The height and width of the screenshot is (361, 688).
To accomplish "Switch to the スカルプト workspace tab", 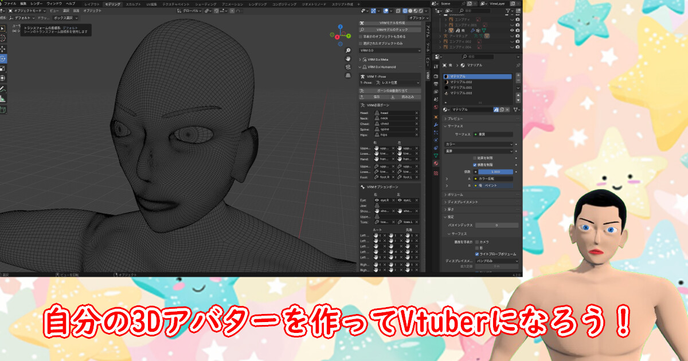I will pos(133,4).
